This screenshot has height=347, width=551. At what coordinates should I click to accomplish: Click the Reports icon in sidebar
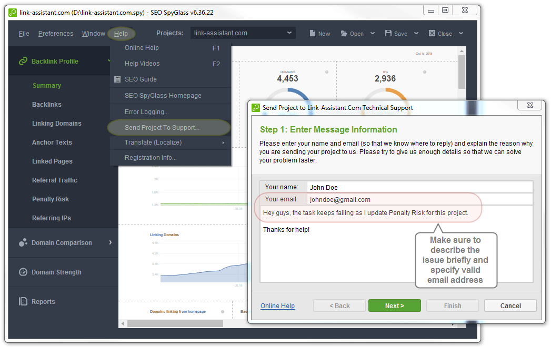tap(23, 301)
